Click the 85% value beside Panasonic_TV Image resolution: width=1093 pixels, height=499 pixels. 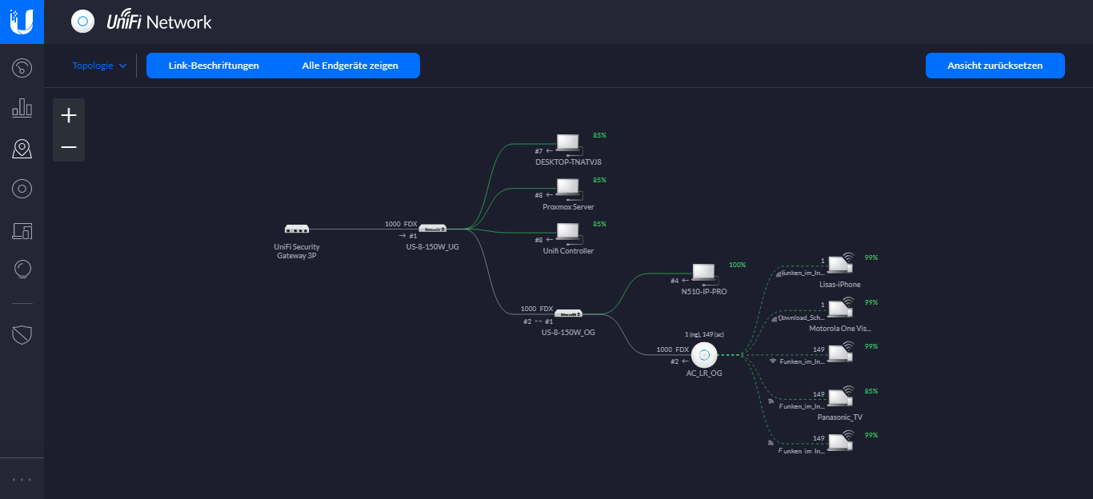point(871,391)
